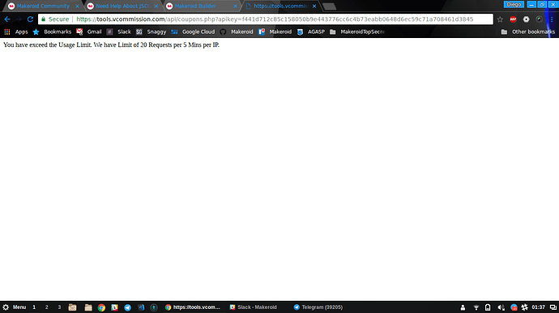Expand the MakeroidTopSecret bookmark folder
Screen dimensions: 559x313
click(x=357, y=32)
